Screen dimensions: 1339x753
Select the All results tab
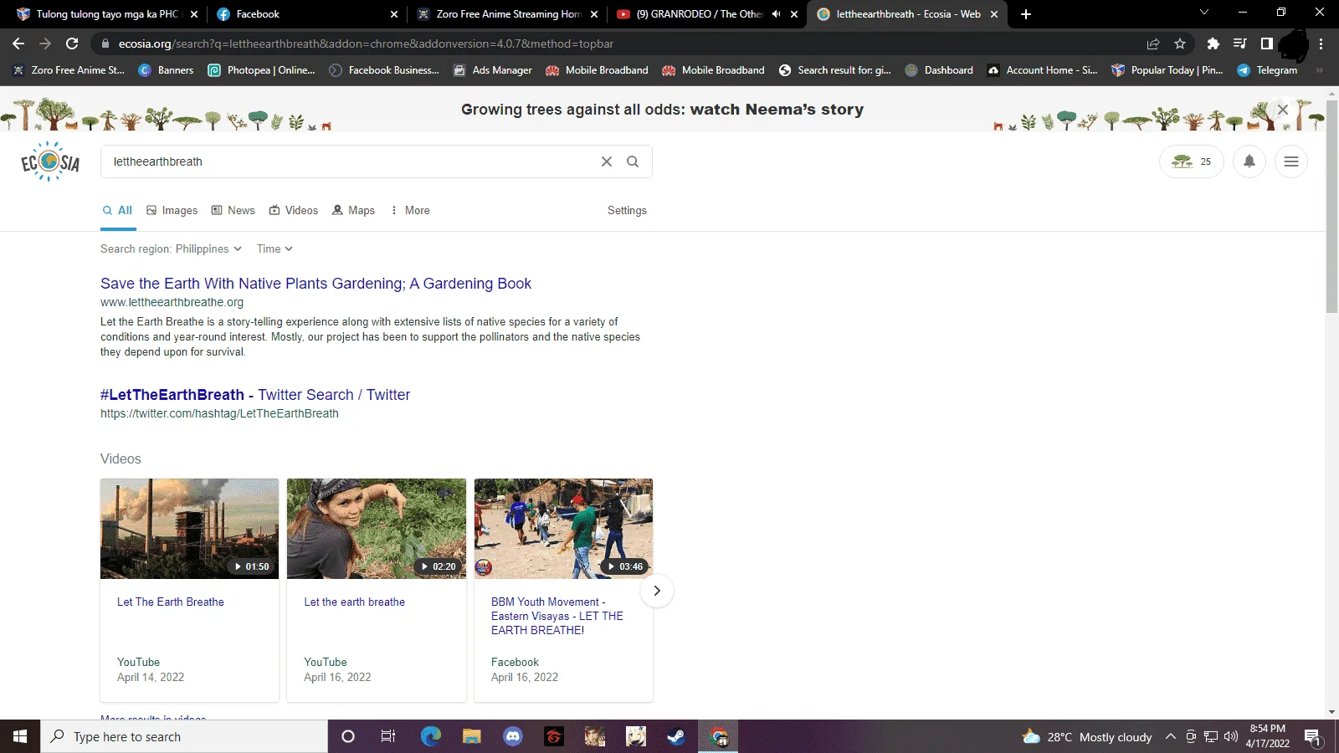118,210
